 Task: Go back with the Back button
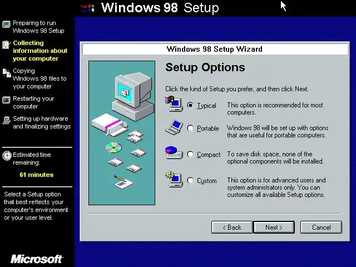[x=232, y=228]
